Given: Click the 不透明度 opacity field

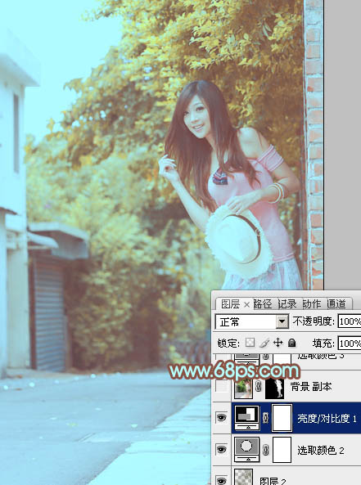Looking at the screenshot, I should click(350, 321).
